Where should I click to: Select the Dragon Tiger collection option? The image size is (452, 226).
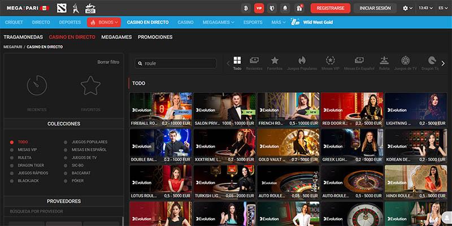coord(27,166)
